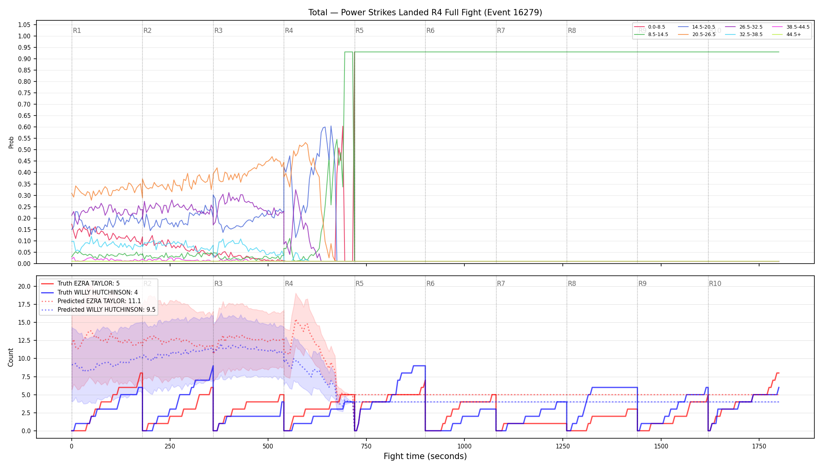Click the 750 tick on time axis

click(366, 446)
